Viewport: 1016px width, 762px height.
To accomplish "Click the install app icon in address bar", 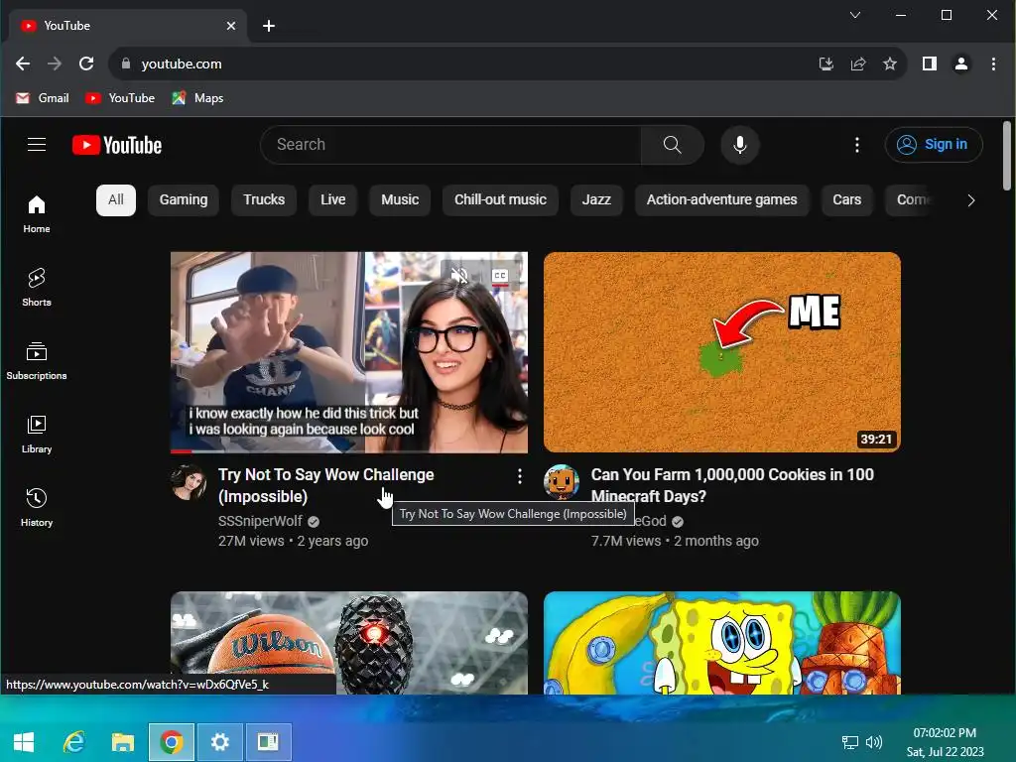I will point(825,63).
